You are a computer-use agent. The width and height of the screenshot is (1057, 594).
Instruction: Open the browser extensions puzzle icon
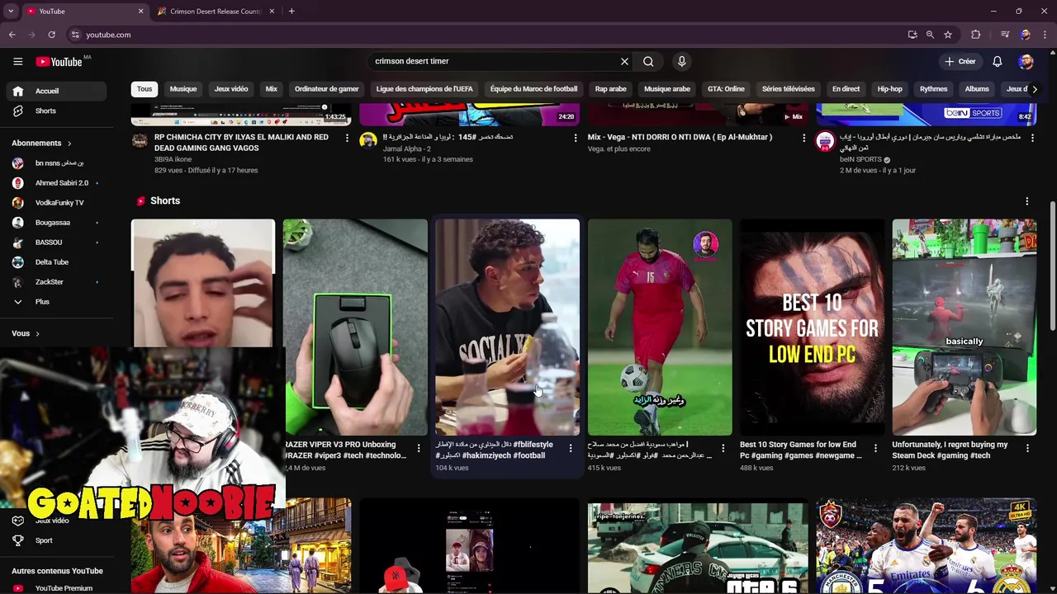pyautogui.click(x=975, y=35)
